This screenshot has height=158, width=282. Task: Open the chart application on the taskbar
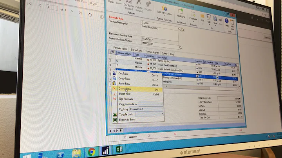[x=106, y=151]
